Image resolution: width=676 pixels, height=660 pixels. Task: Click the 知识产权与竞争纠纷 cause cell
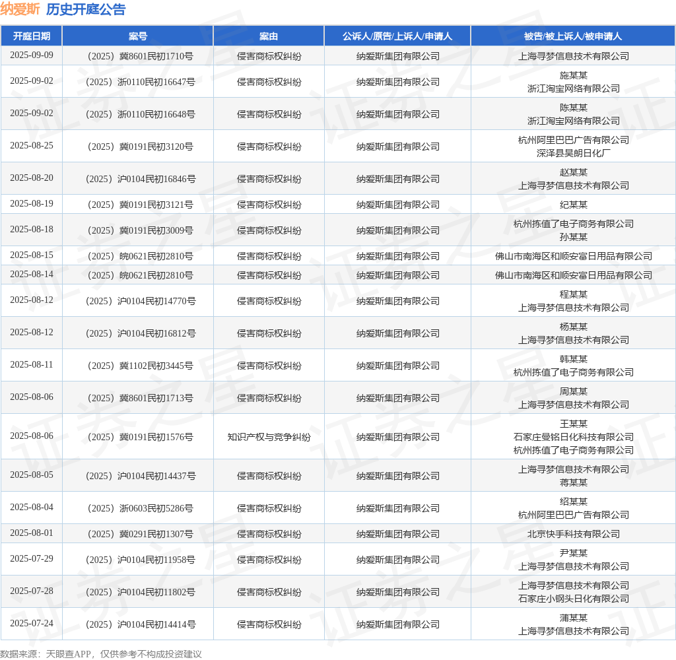tap(269, 437)
